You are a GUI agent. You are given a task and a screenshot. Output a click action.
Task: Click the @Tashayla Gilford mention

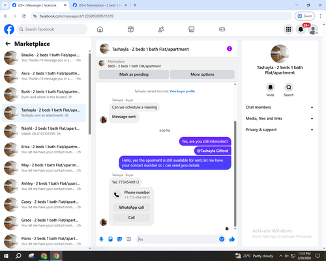coord(213,151)
